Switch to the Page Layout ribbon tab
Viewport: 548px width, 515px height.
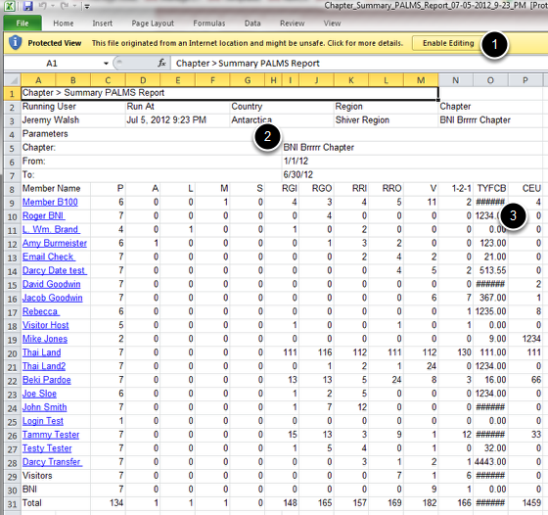coord(153,23)
